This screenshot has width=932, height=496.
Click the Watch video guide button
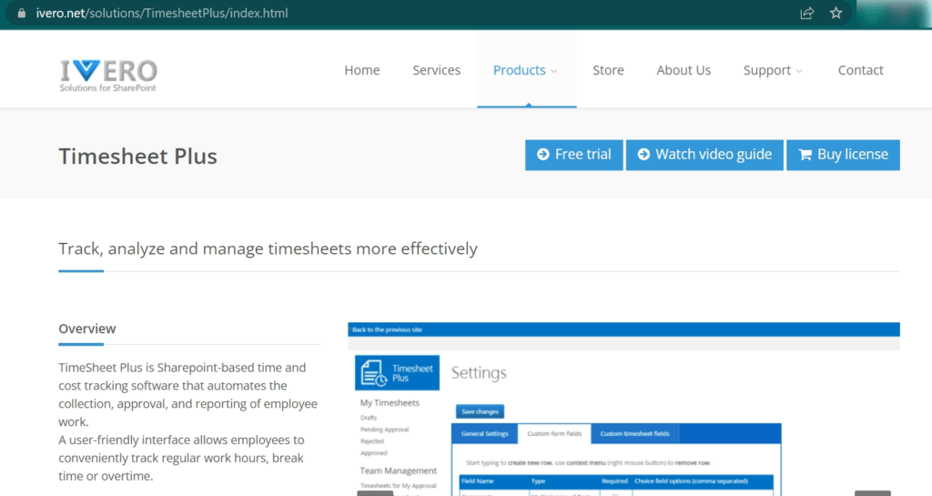pos(705,155)
